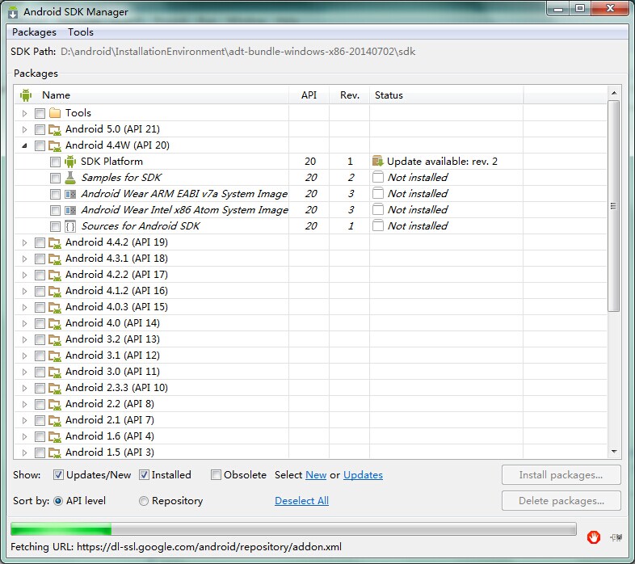Click the Android 4.0.3 (API 15) folder icon

(x=55, y=307)
